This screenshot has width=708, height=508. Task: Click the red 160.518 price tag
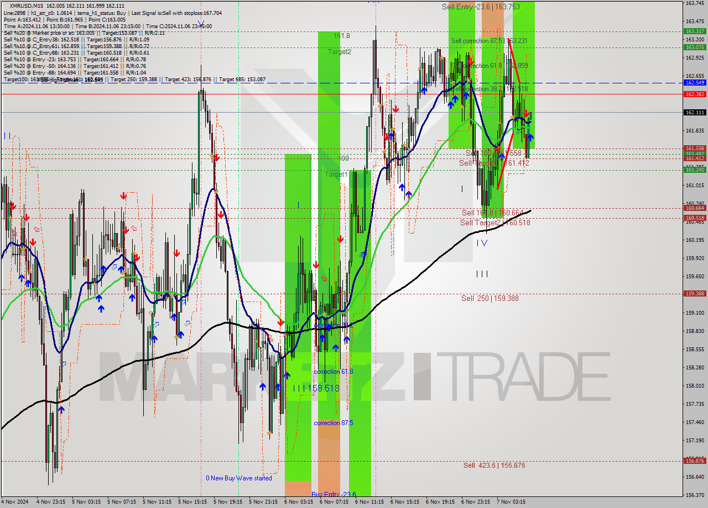pos(695,218)
